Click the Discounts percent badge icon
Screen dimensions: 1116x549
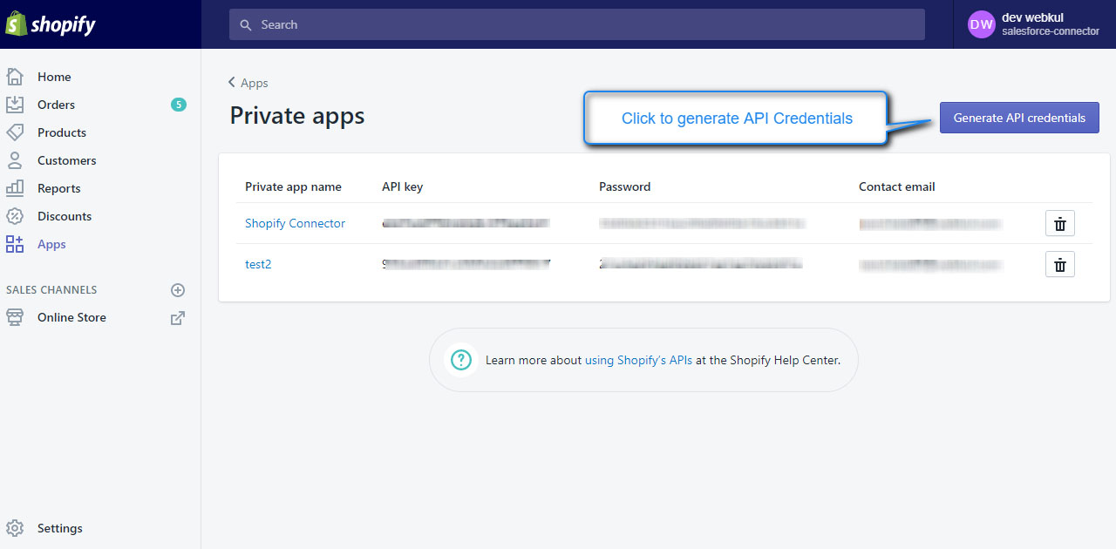pos(15,216)
